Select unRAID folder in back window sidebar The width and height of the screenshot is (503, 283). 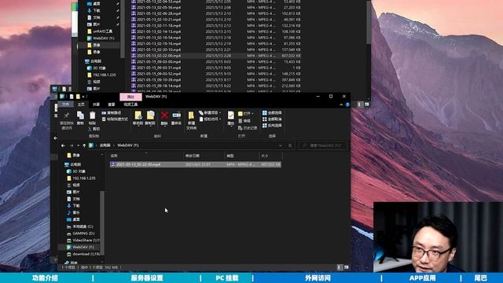(x=100, y=31)
